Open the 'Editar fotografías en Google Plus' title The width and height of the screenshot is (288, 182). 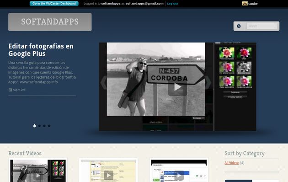[41, 50]
